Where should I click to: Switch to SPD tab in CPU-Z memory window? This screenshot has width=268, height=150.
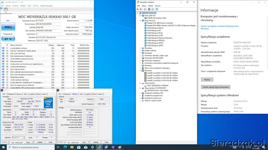(x=81, y=94)
